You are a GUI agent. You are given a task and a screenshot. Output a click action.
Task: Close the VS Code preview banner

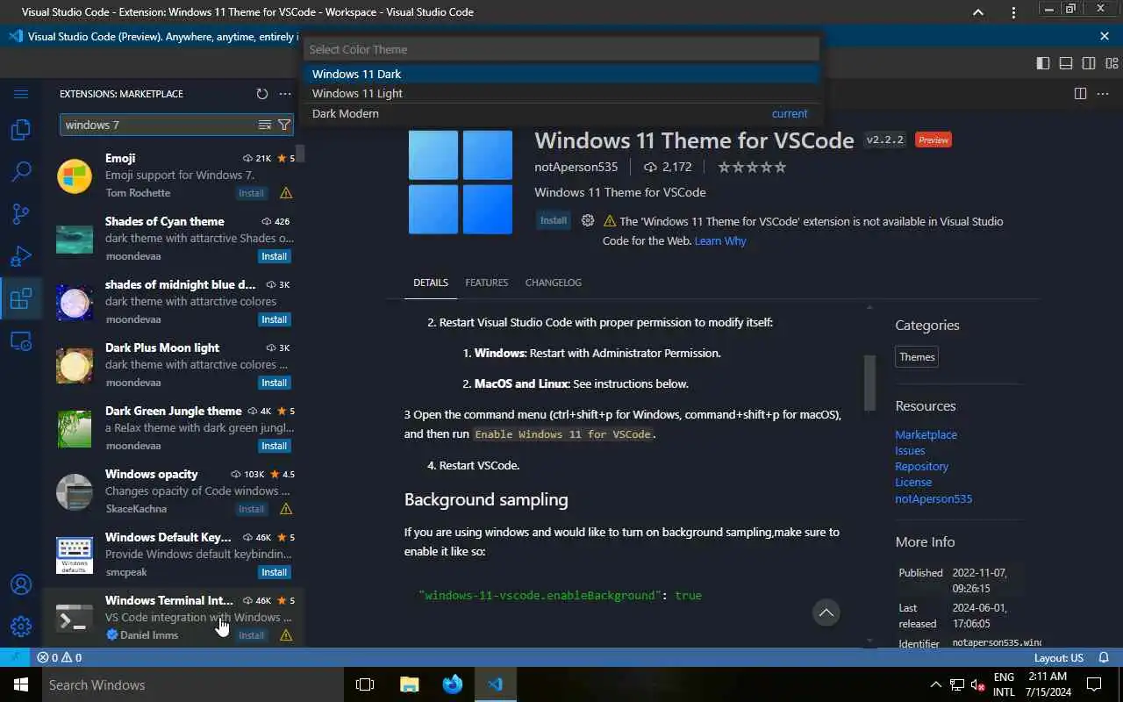(1105, 36)
